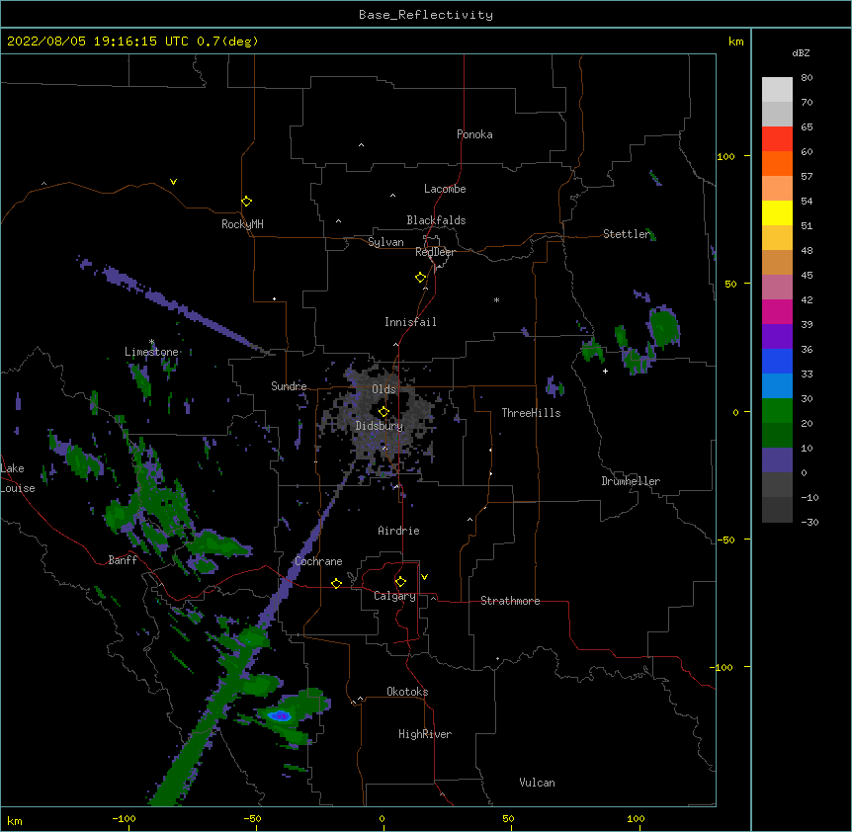The height and width of the screenshot is (832, 852).
Task: Click the red 65 dBZ legend swatch
Action: 777,139
